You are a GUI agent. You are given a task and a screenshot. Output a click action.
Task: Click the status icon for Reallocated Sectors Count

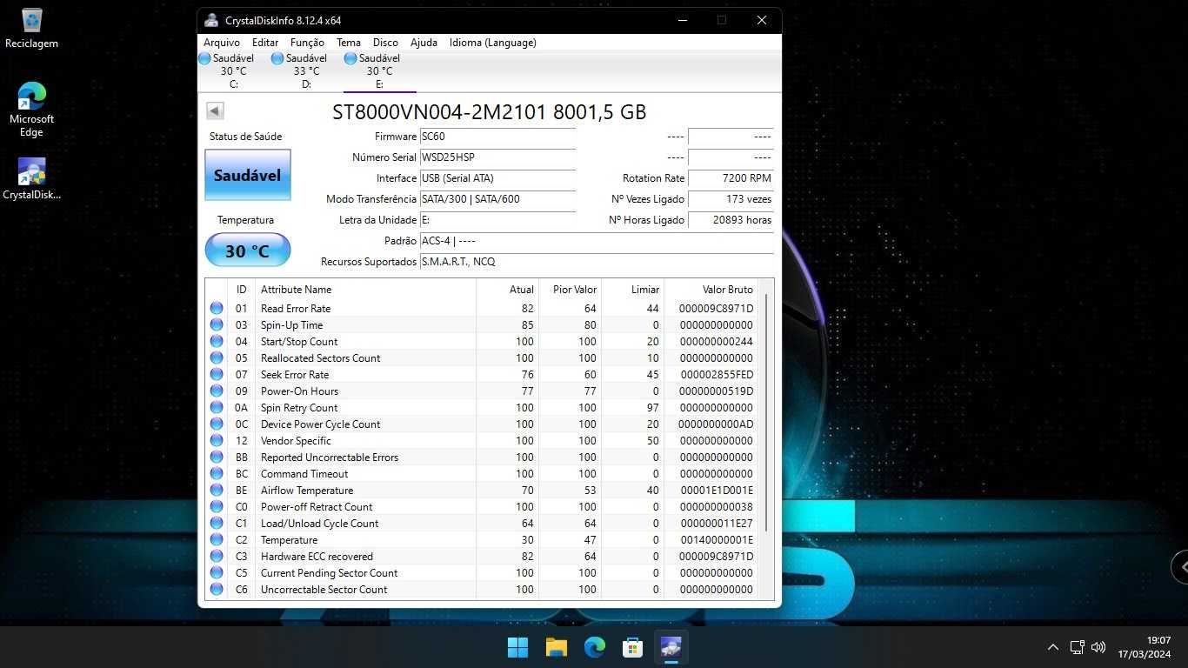coord(217,358)
